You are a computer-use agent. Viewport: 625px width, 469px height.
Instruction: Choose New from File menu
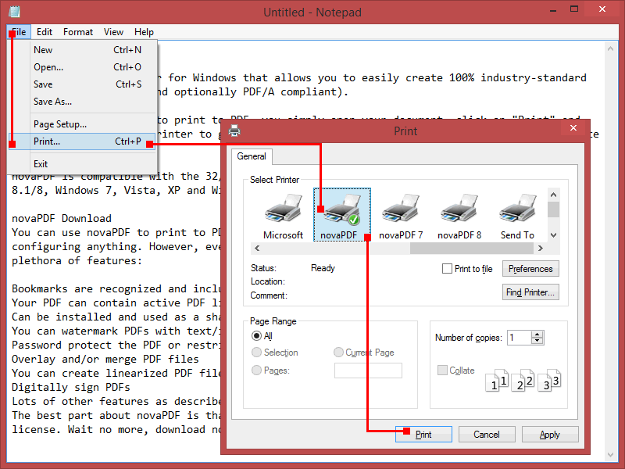(82, 50)
